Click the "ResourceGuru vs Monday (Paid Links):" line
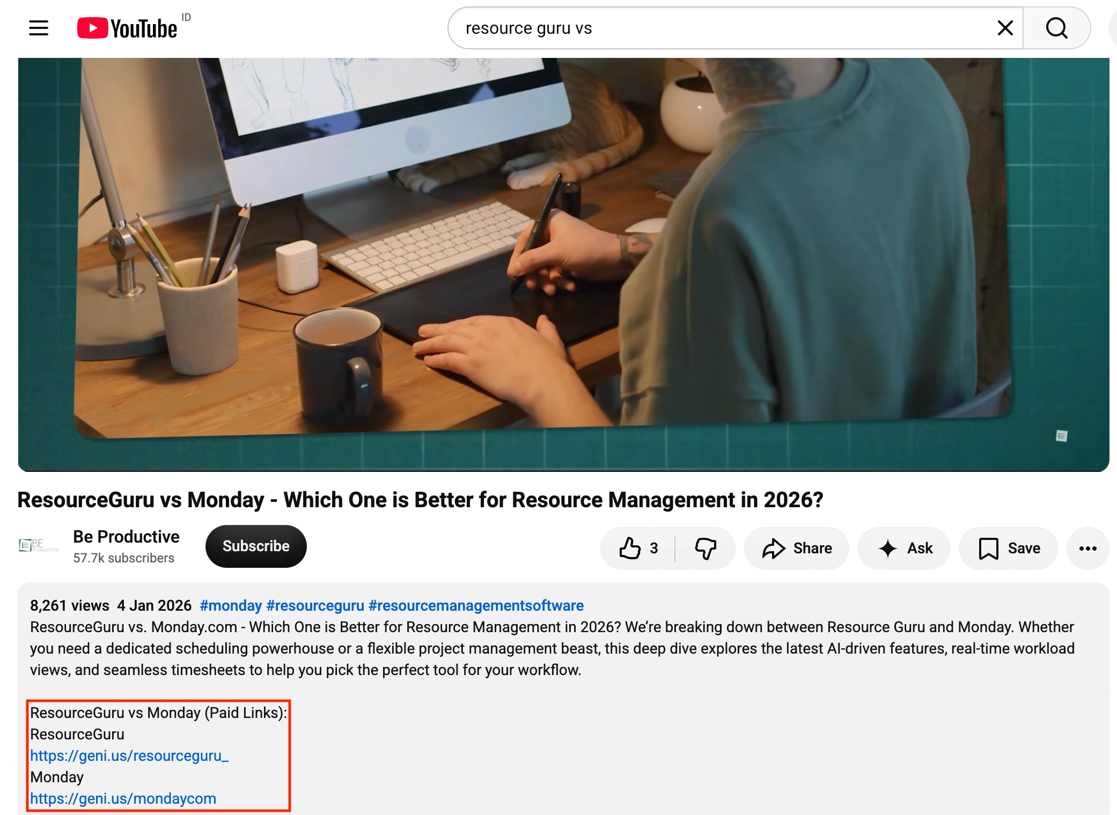The height and width of the screenshot is (815, 1117). pyautogui.click(x=159, y=713)
